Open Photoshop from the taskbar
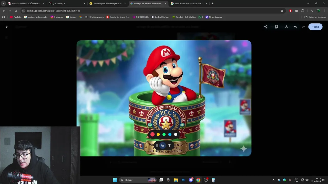The image size is (328, 184). [183, 180]
